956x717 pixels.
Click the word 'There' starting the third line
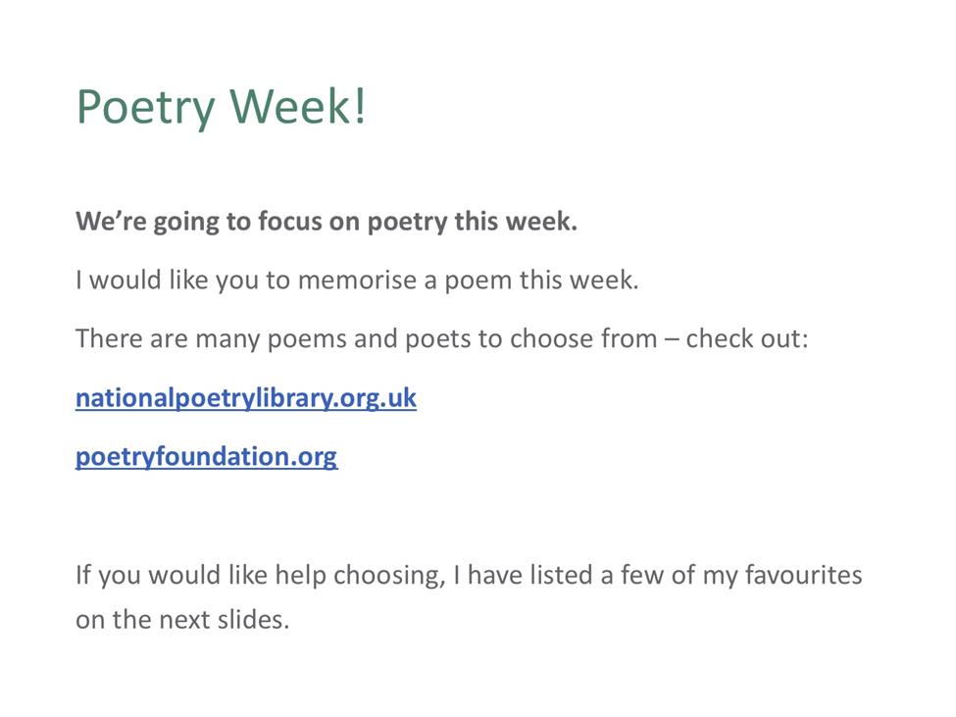[x=109, y=339]
